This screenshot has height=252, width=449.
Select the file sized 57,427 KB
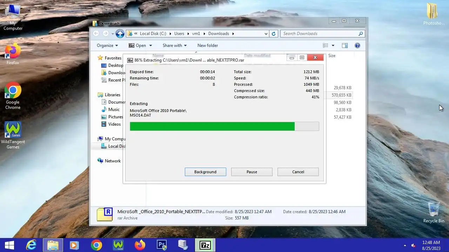342,117
